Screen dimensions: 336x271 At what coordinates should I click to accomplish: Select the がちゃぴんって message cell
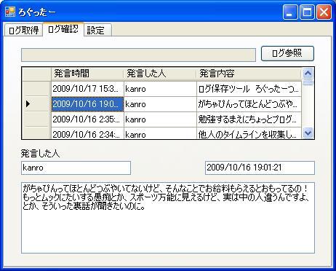249,104
